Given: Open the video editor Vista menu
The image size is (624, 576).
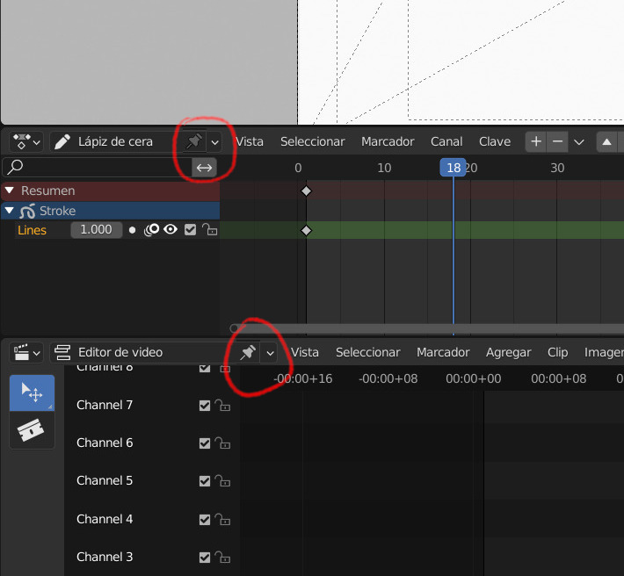Looking at the screenshot, I should click(x=305, y=352).
